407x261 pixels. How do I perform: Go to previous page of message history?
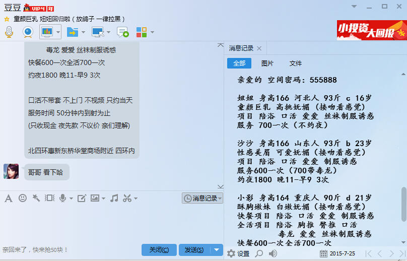click(x=380, y=253)
